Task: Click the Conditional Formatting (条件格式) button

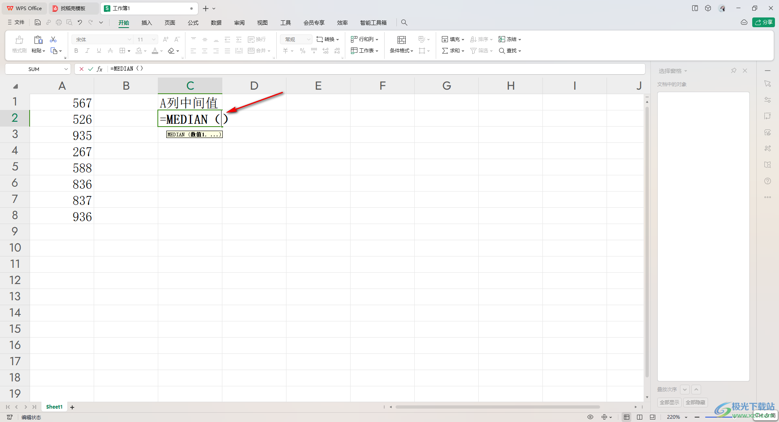Action: click(401, 45)
